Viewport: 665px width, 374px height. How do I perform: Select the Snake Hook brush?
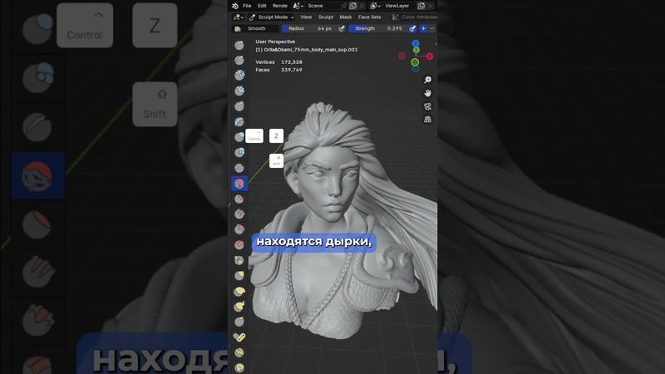point(239,306)
